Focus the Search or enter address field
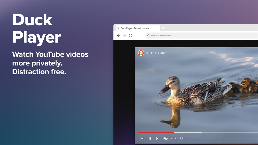This screenshot has width=258, height=145. [x=202, y=35]
